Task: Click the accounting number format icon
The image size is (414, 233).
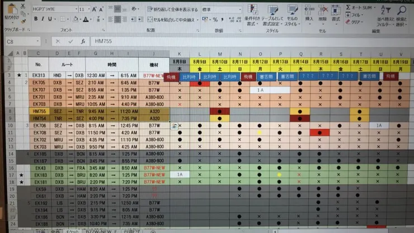Action: click(205, 19)
